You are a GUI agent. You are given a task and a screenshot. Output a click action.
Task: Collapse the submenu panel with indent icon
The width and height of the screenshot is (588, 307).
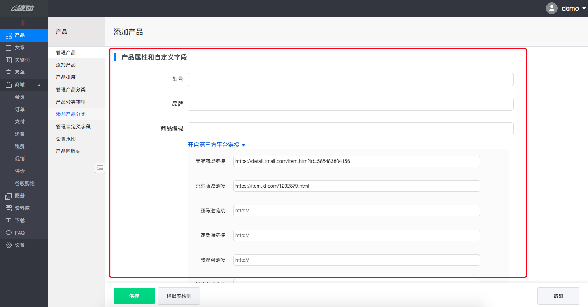point(100,167)
